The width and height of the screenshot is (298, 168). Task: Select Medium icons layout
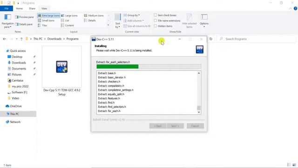click(94, 15)
